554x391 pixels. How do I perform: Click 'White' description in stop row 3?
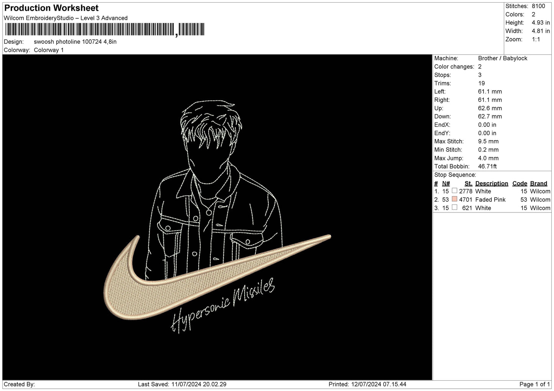coord(483,208)
